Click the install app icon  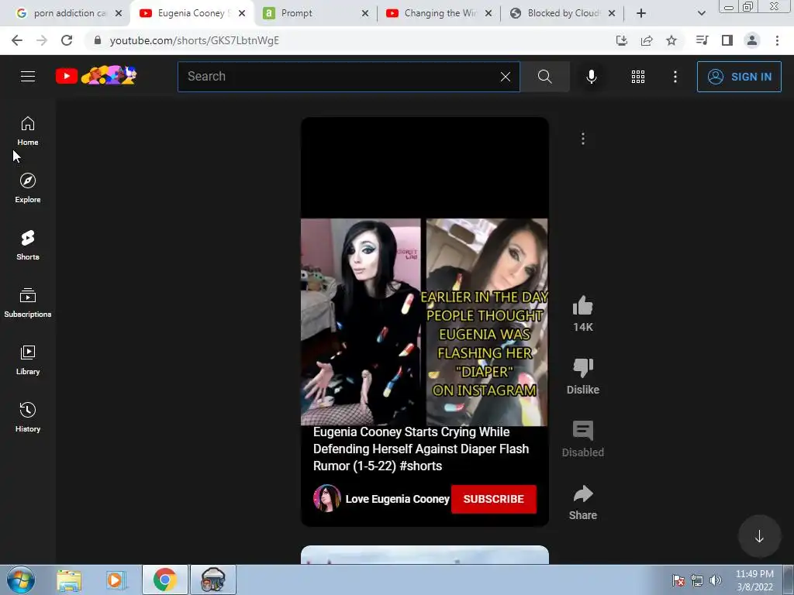click(622, 40)
